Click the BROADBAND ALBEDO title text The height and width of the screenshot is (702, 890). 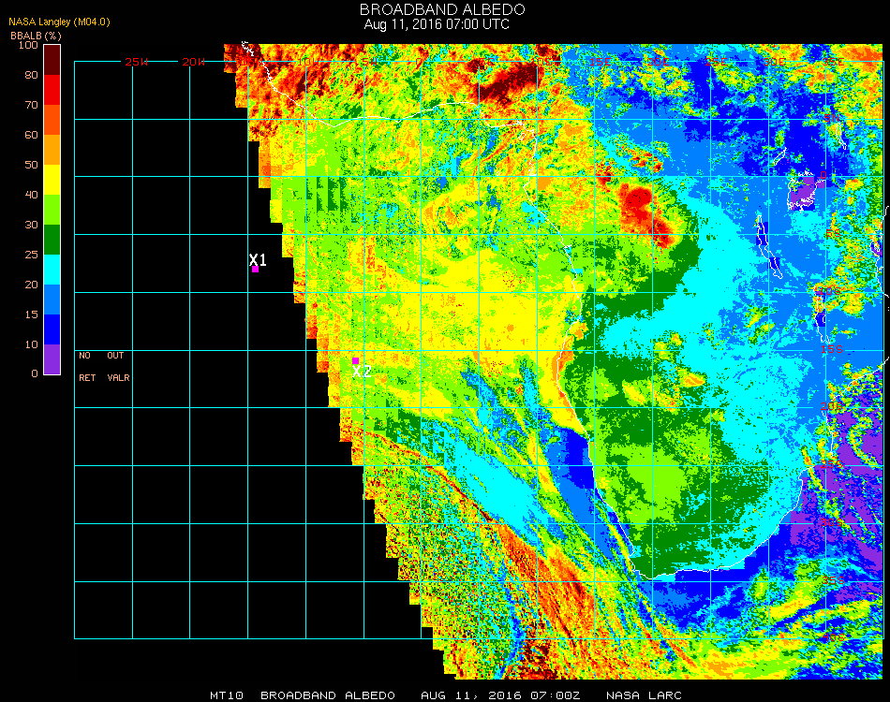[x=442, y=9]
